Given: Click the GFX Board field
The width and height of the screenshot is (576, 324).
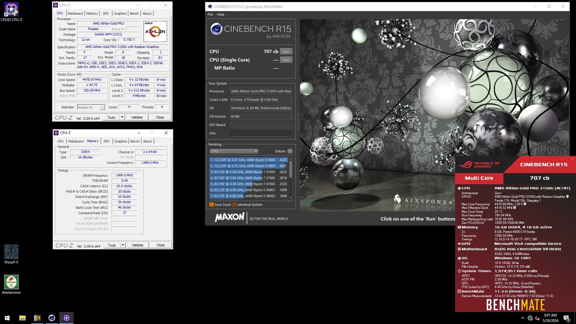Looking at the screenshot, I should click(x=261, y=125).
